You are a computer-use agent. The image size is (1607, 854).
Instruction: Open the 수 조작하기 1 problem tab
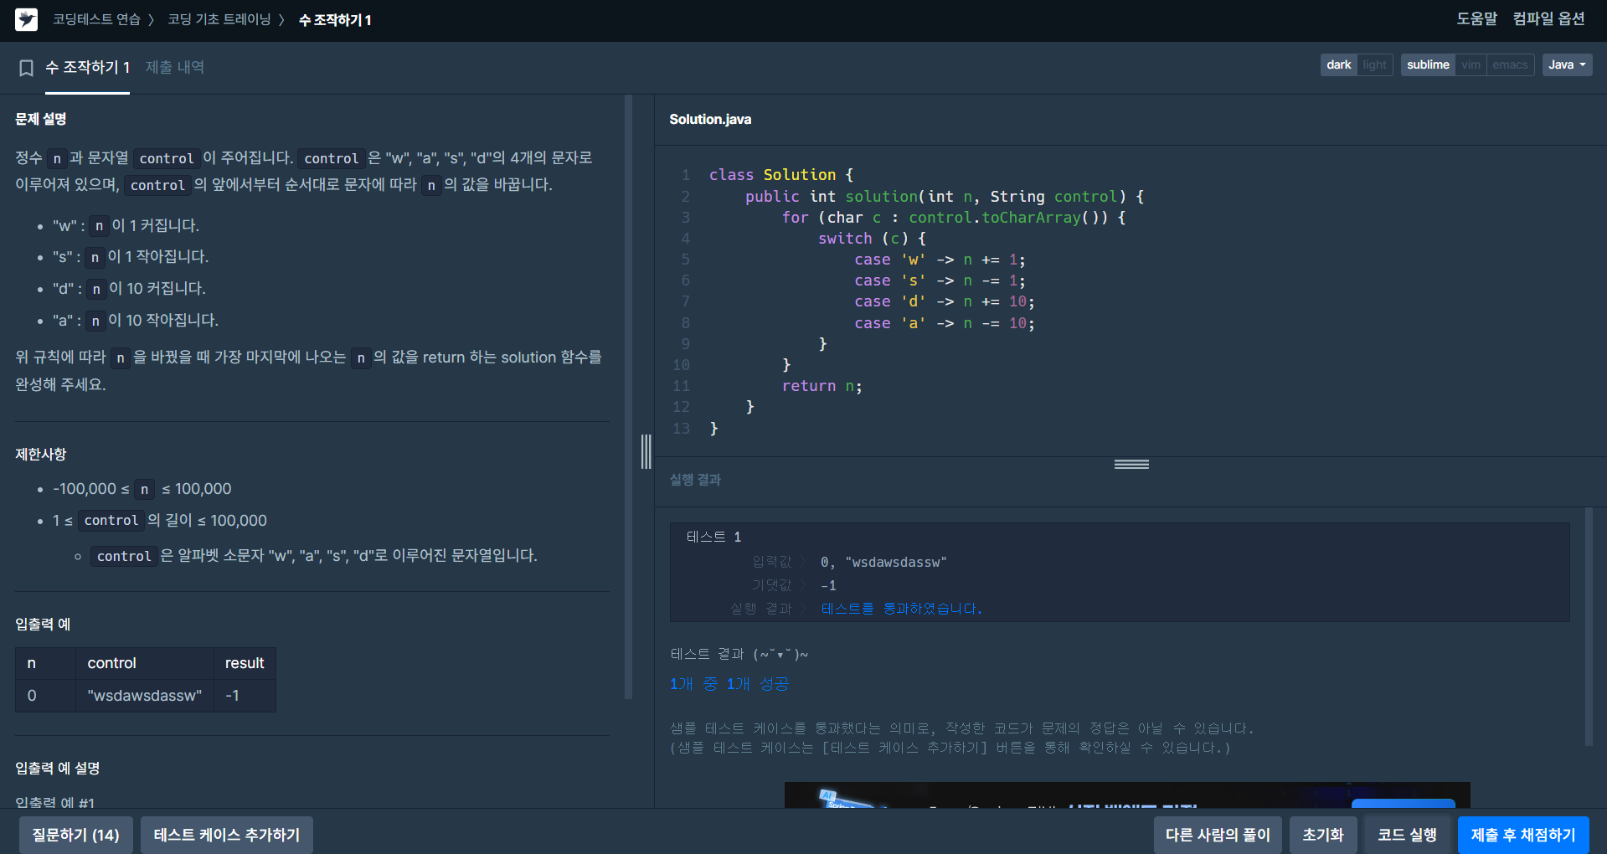87,67
